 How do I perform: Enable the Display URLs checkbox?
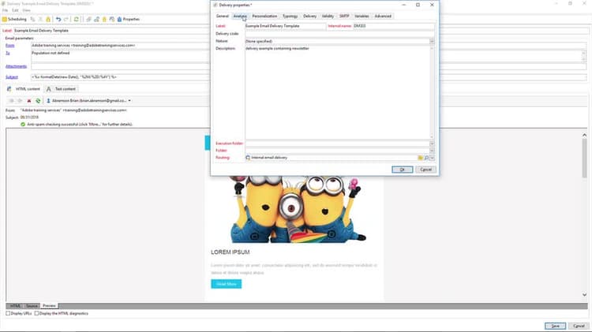click(8, 313)
